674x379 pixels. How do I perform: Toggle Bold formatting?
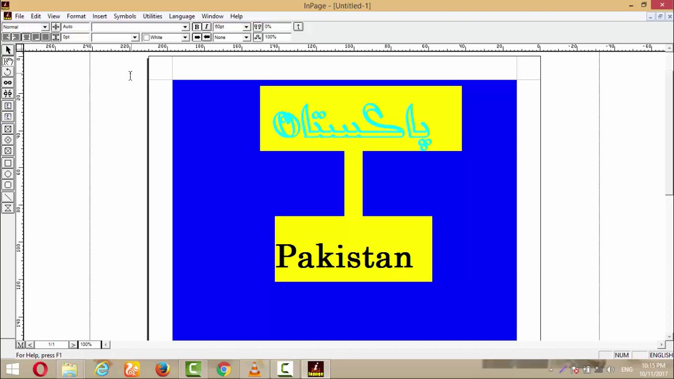197,27
